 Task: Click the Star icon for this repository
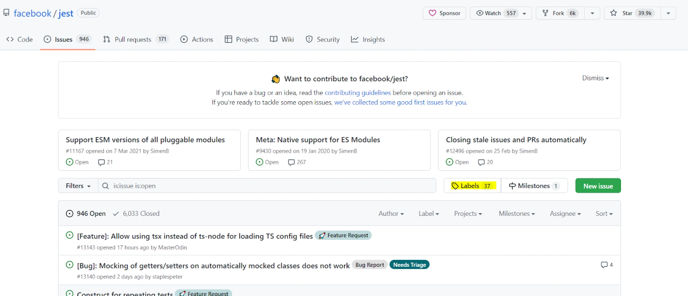tap(613, 13)
